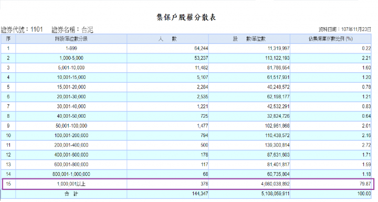The width and height of the screenshot is (378, 202).
Task: Select the 60,735,804 shares cell
Action: click(249, 174)
